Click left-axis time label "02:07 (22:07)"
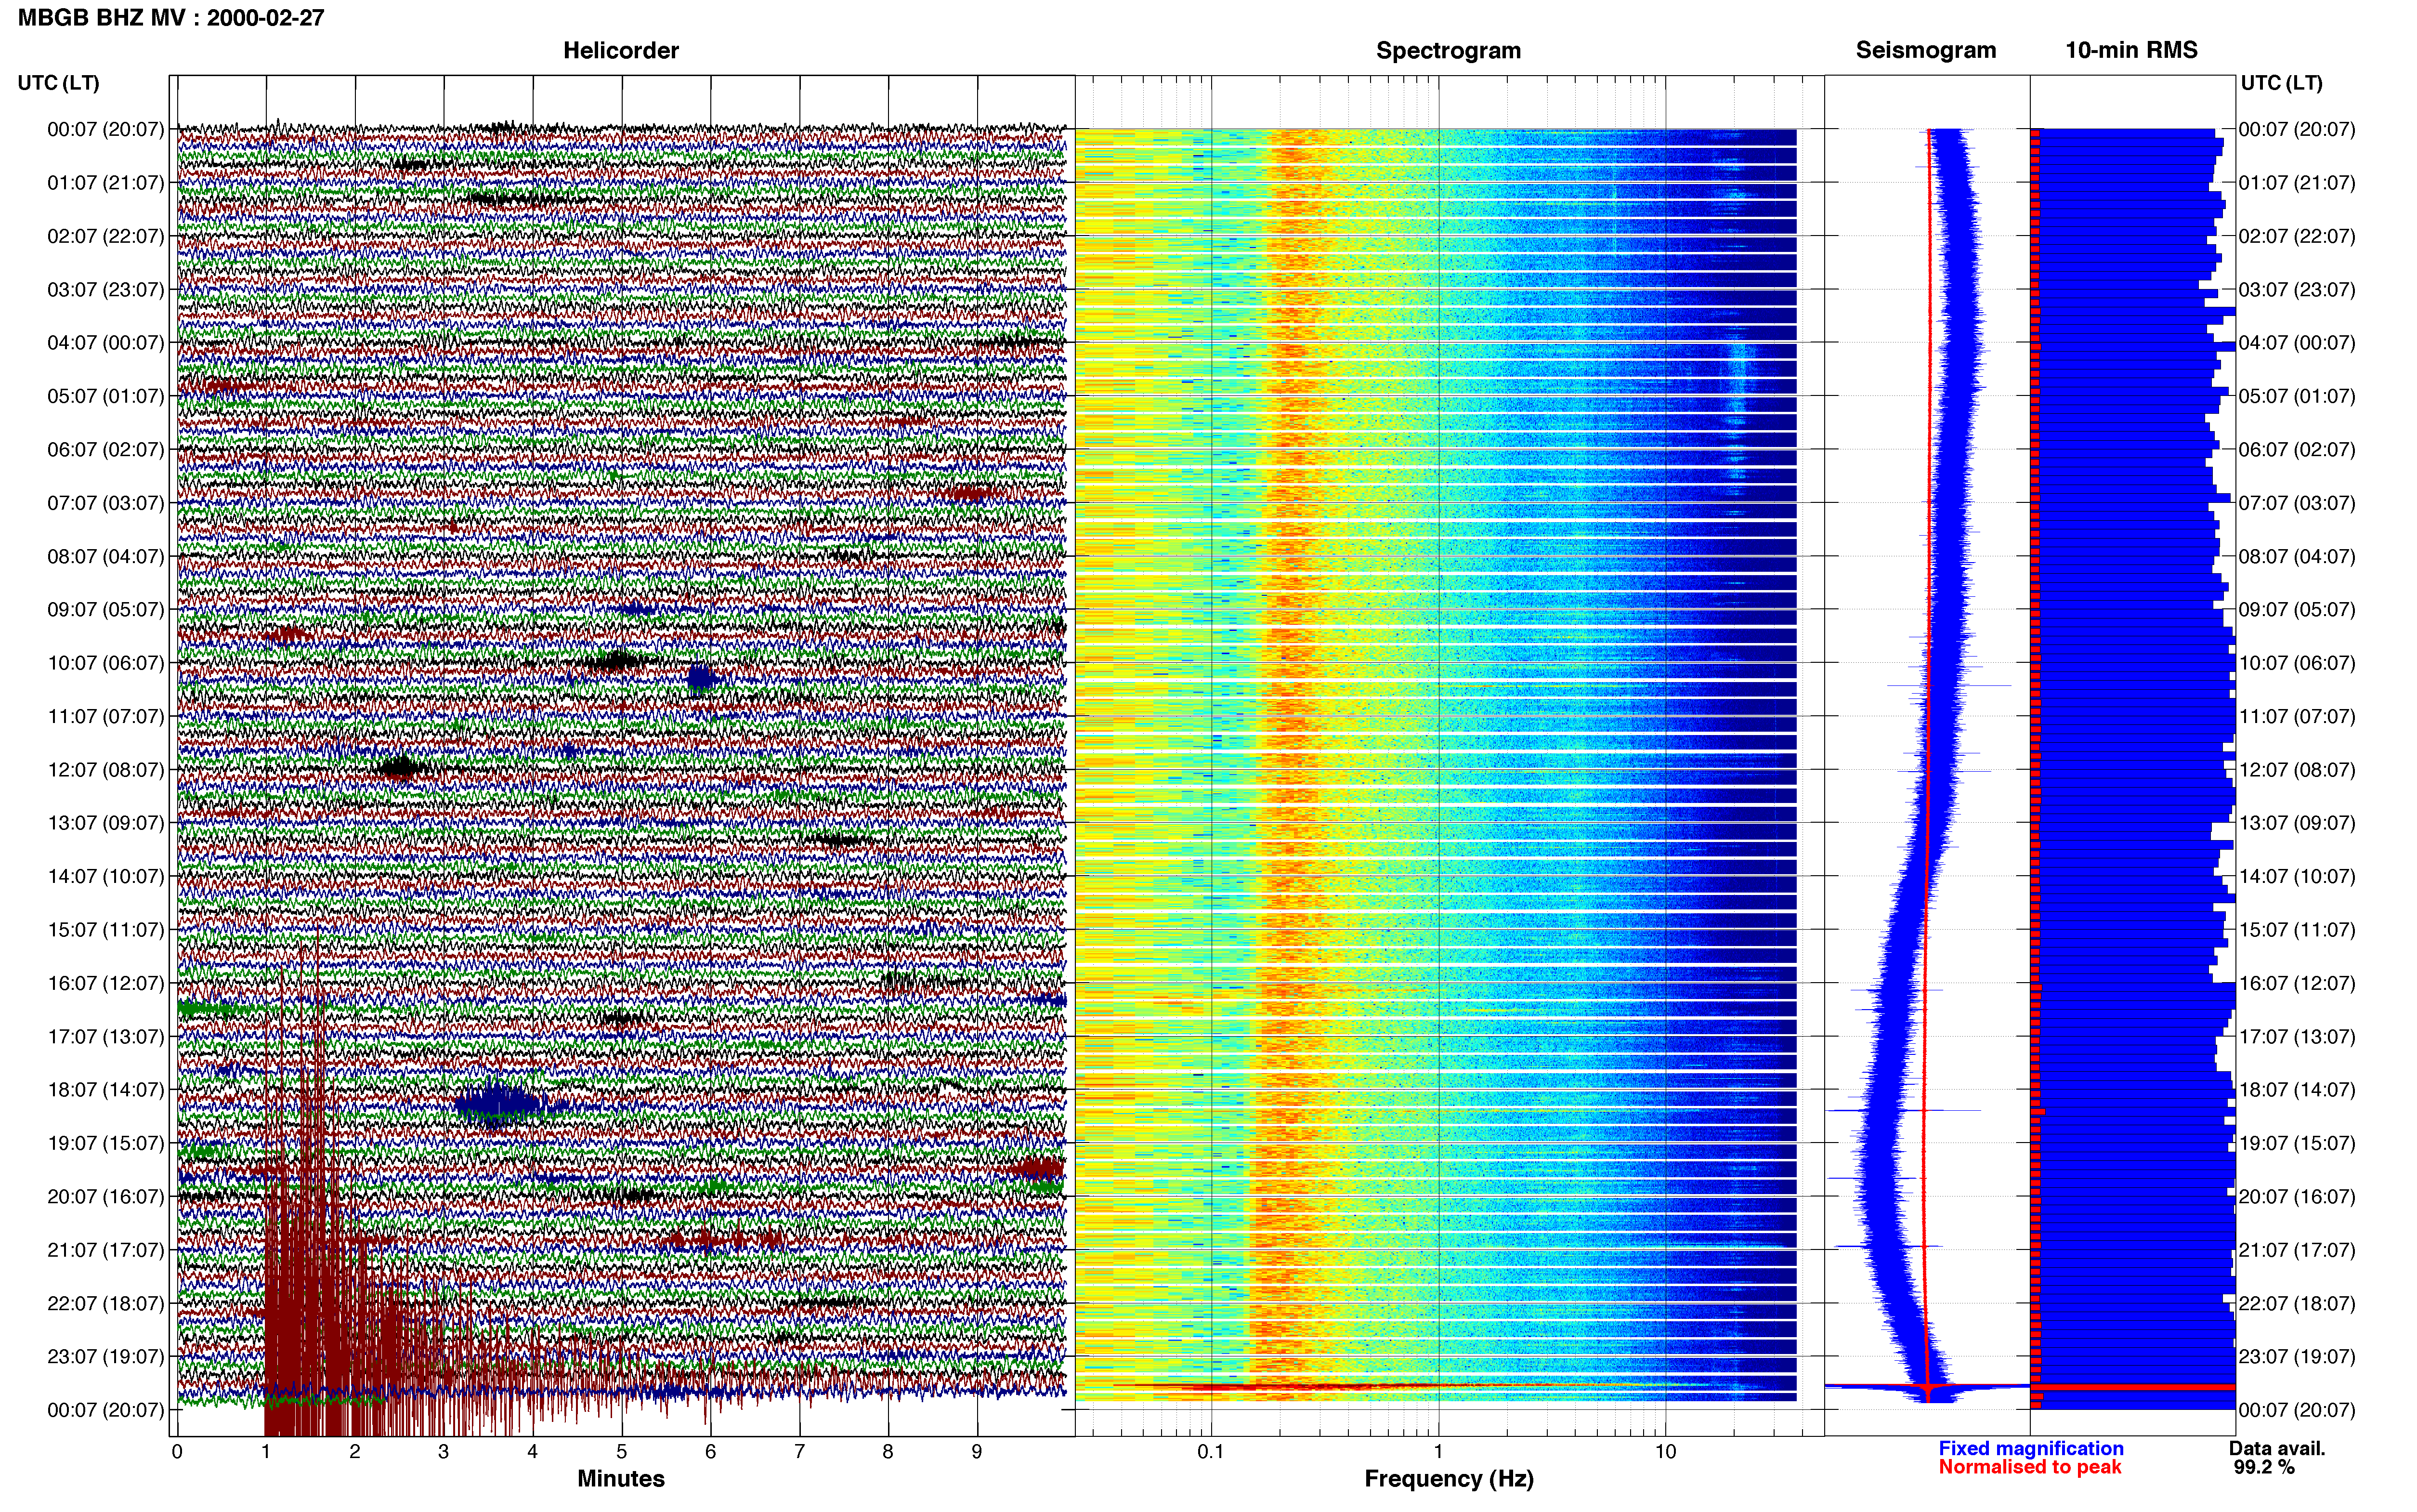Image resolution: width=2417 pixels, height=1512 pixels. point(106,236)
